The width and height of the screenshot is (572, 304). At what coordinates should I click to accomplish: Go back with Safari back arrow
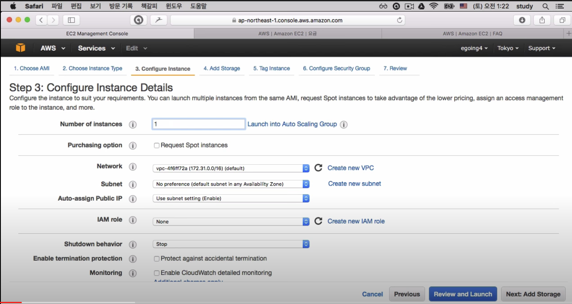[42, 20]
